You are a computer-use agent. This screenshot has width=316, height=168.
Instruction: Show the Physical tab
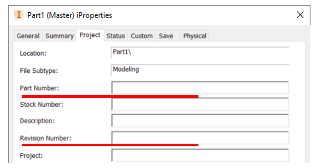point(195,36)
